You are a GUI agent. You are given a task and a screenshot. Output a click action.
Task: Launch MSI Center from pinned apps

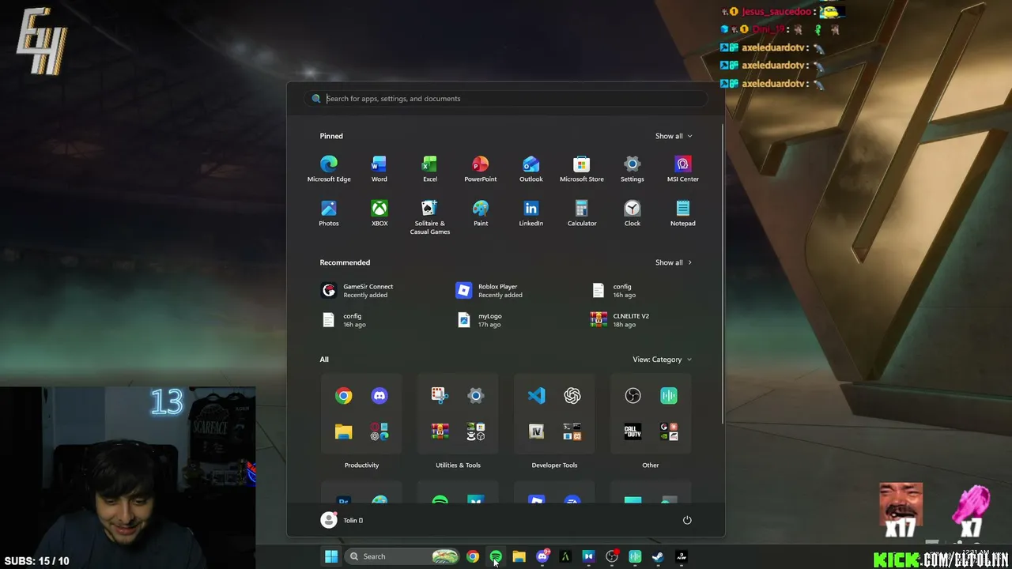click(x=683, y=169)
